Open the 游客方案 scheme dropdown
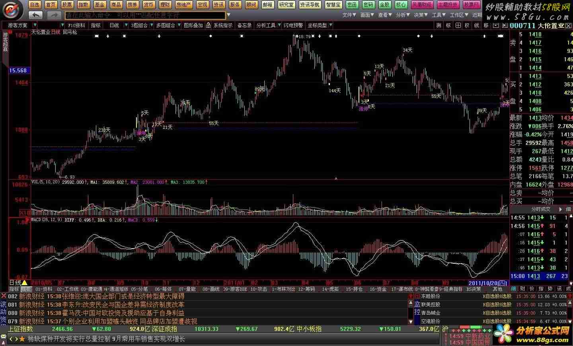The image size is (573, 346). pos(35,25)
